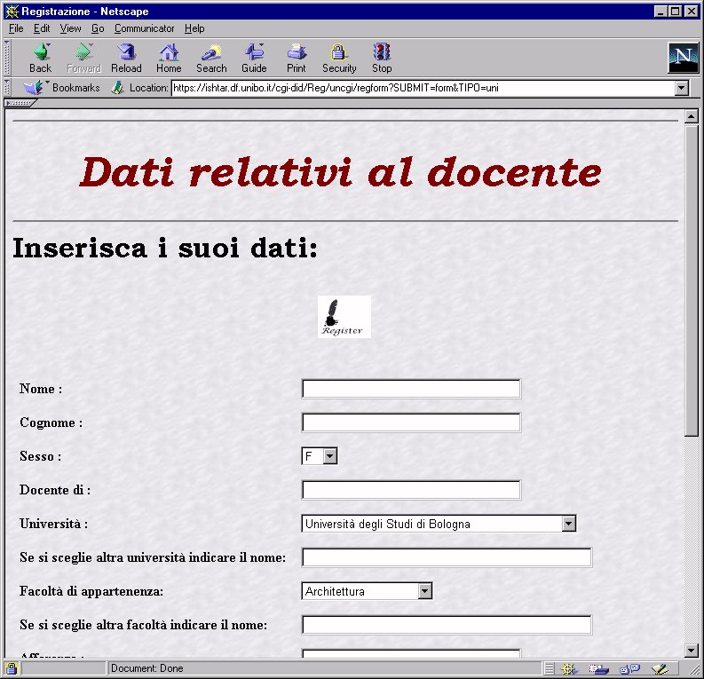
Task: Open Discussion groups from the component bar
Action: (x=629, y=668)
